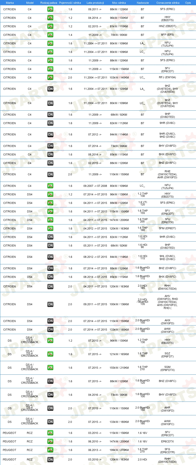Click the 81kW / 110KM power cell
The width and height of the screenshot is (196, 465).
(119, 26)
